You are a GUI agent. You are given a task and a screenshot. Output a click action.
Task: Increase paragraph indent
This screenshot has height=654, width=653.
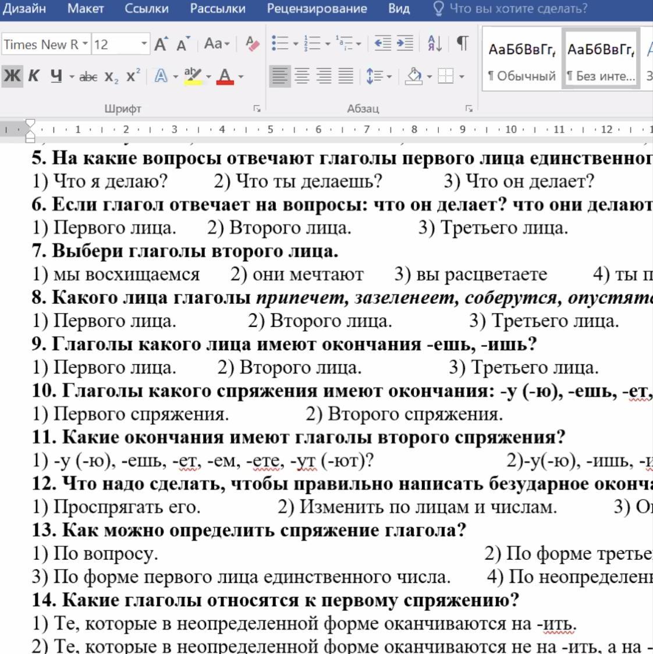pos(404,44)
